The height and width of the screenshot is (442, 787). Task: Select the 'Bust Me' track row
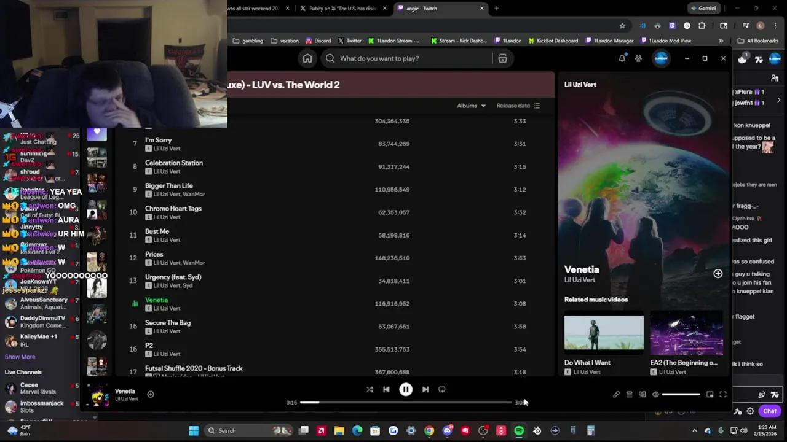[x=332, y=235]
